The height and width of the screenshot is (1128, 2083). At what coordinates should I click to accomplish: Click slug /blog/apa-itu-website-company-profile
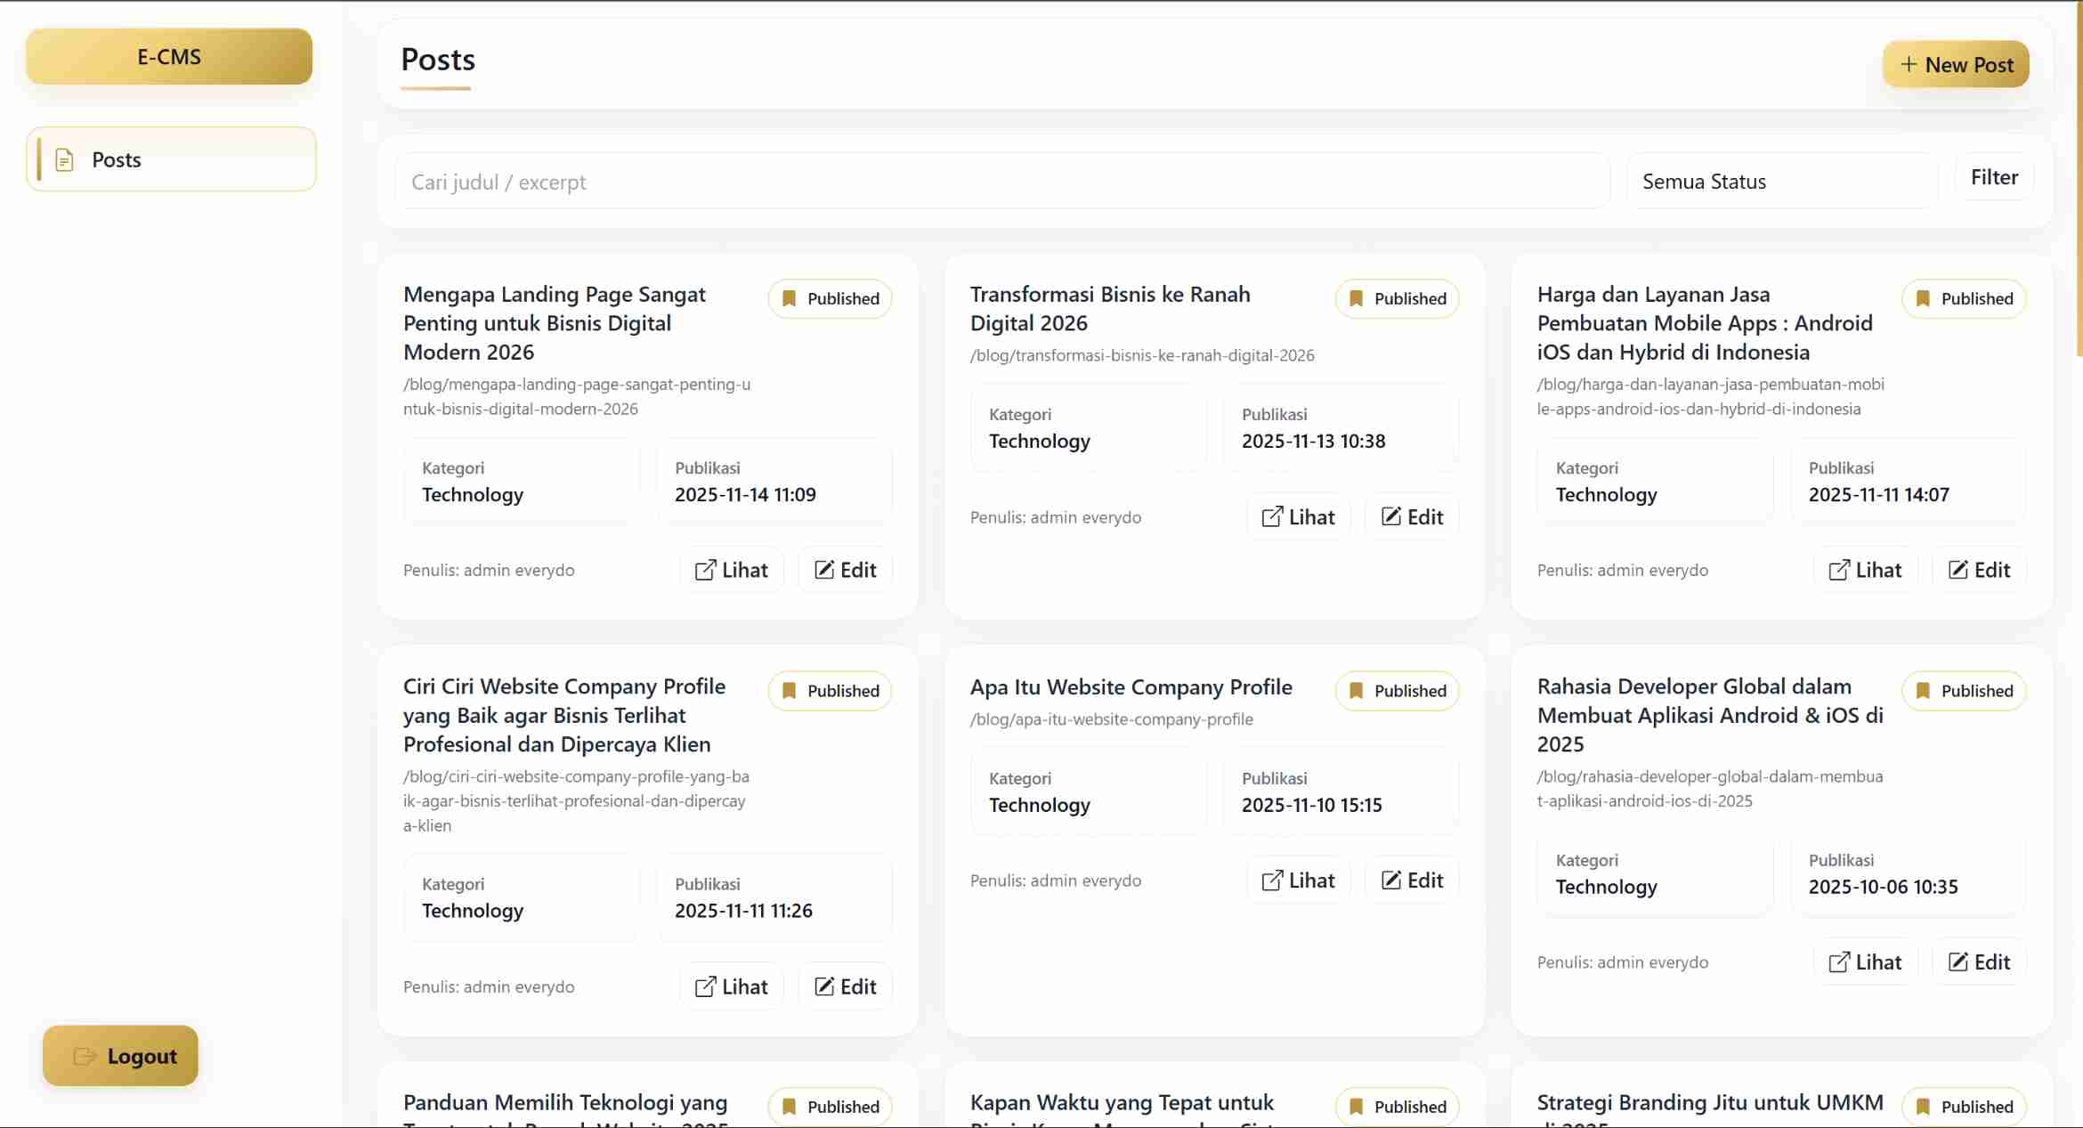click(x=1112, y=718)
